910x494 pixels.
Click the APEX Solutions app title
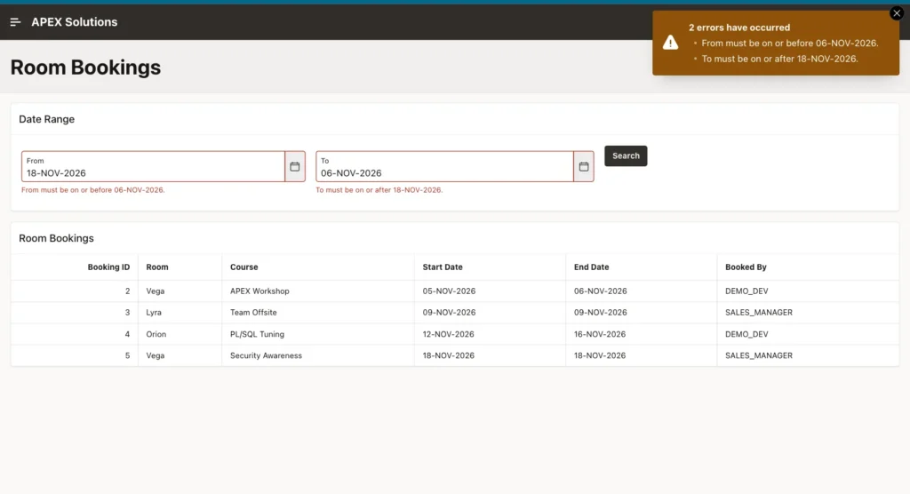[75, 22]
